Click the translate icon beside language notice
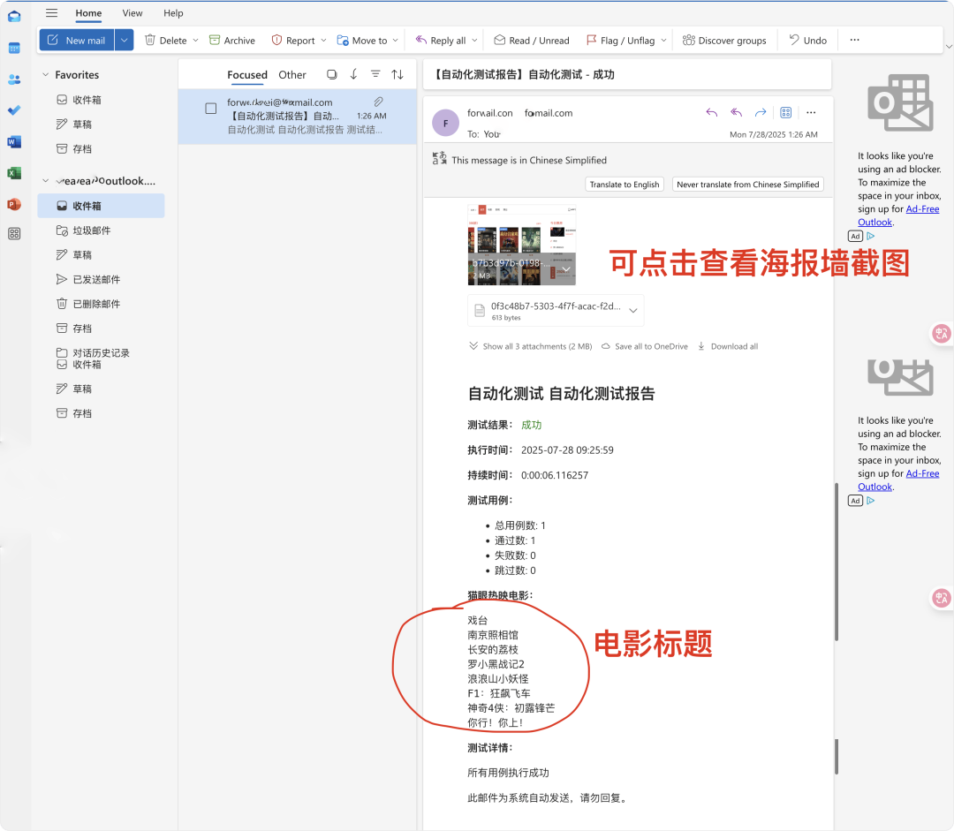The width and height of the screenshot is (954, 831). pyautogui.click(x=439, y=159)
